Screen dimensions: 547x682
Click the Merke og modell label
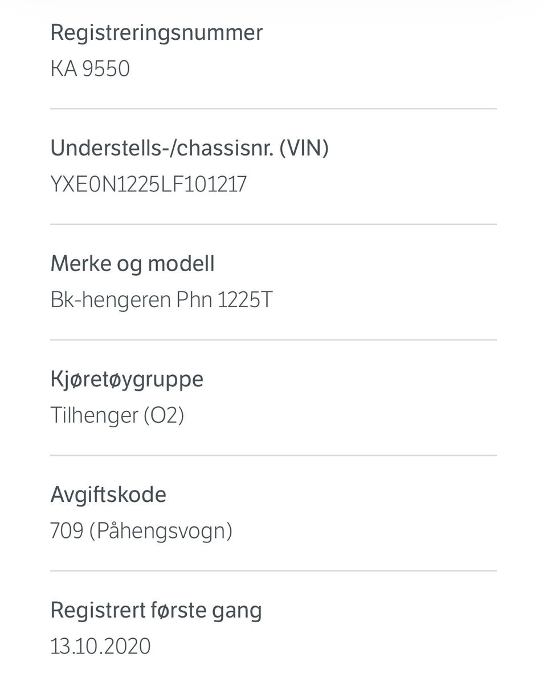point(132,264)
